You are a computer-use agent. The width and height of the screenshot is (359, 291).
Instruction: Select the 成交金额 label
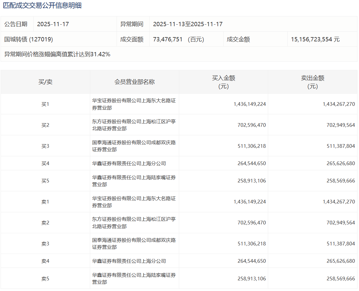238,40
